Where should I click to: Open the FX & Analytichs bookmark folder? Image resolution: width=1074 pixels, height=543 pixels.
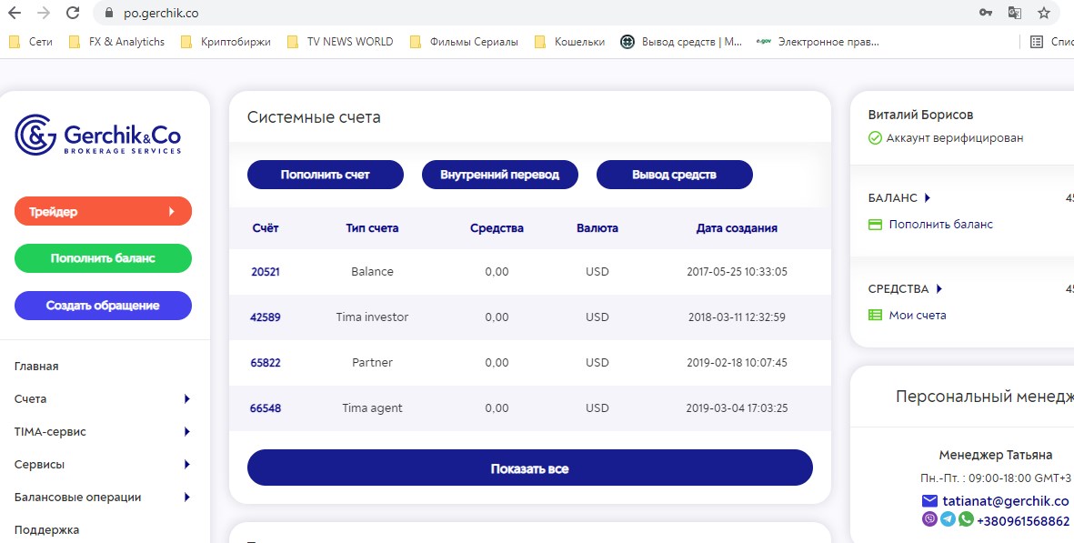[x=117, y=42]
